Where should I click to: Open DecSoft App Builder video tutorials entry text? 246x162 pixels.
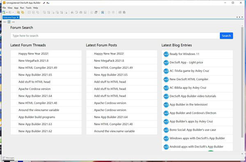click(193, 96)
